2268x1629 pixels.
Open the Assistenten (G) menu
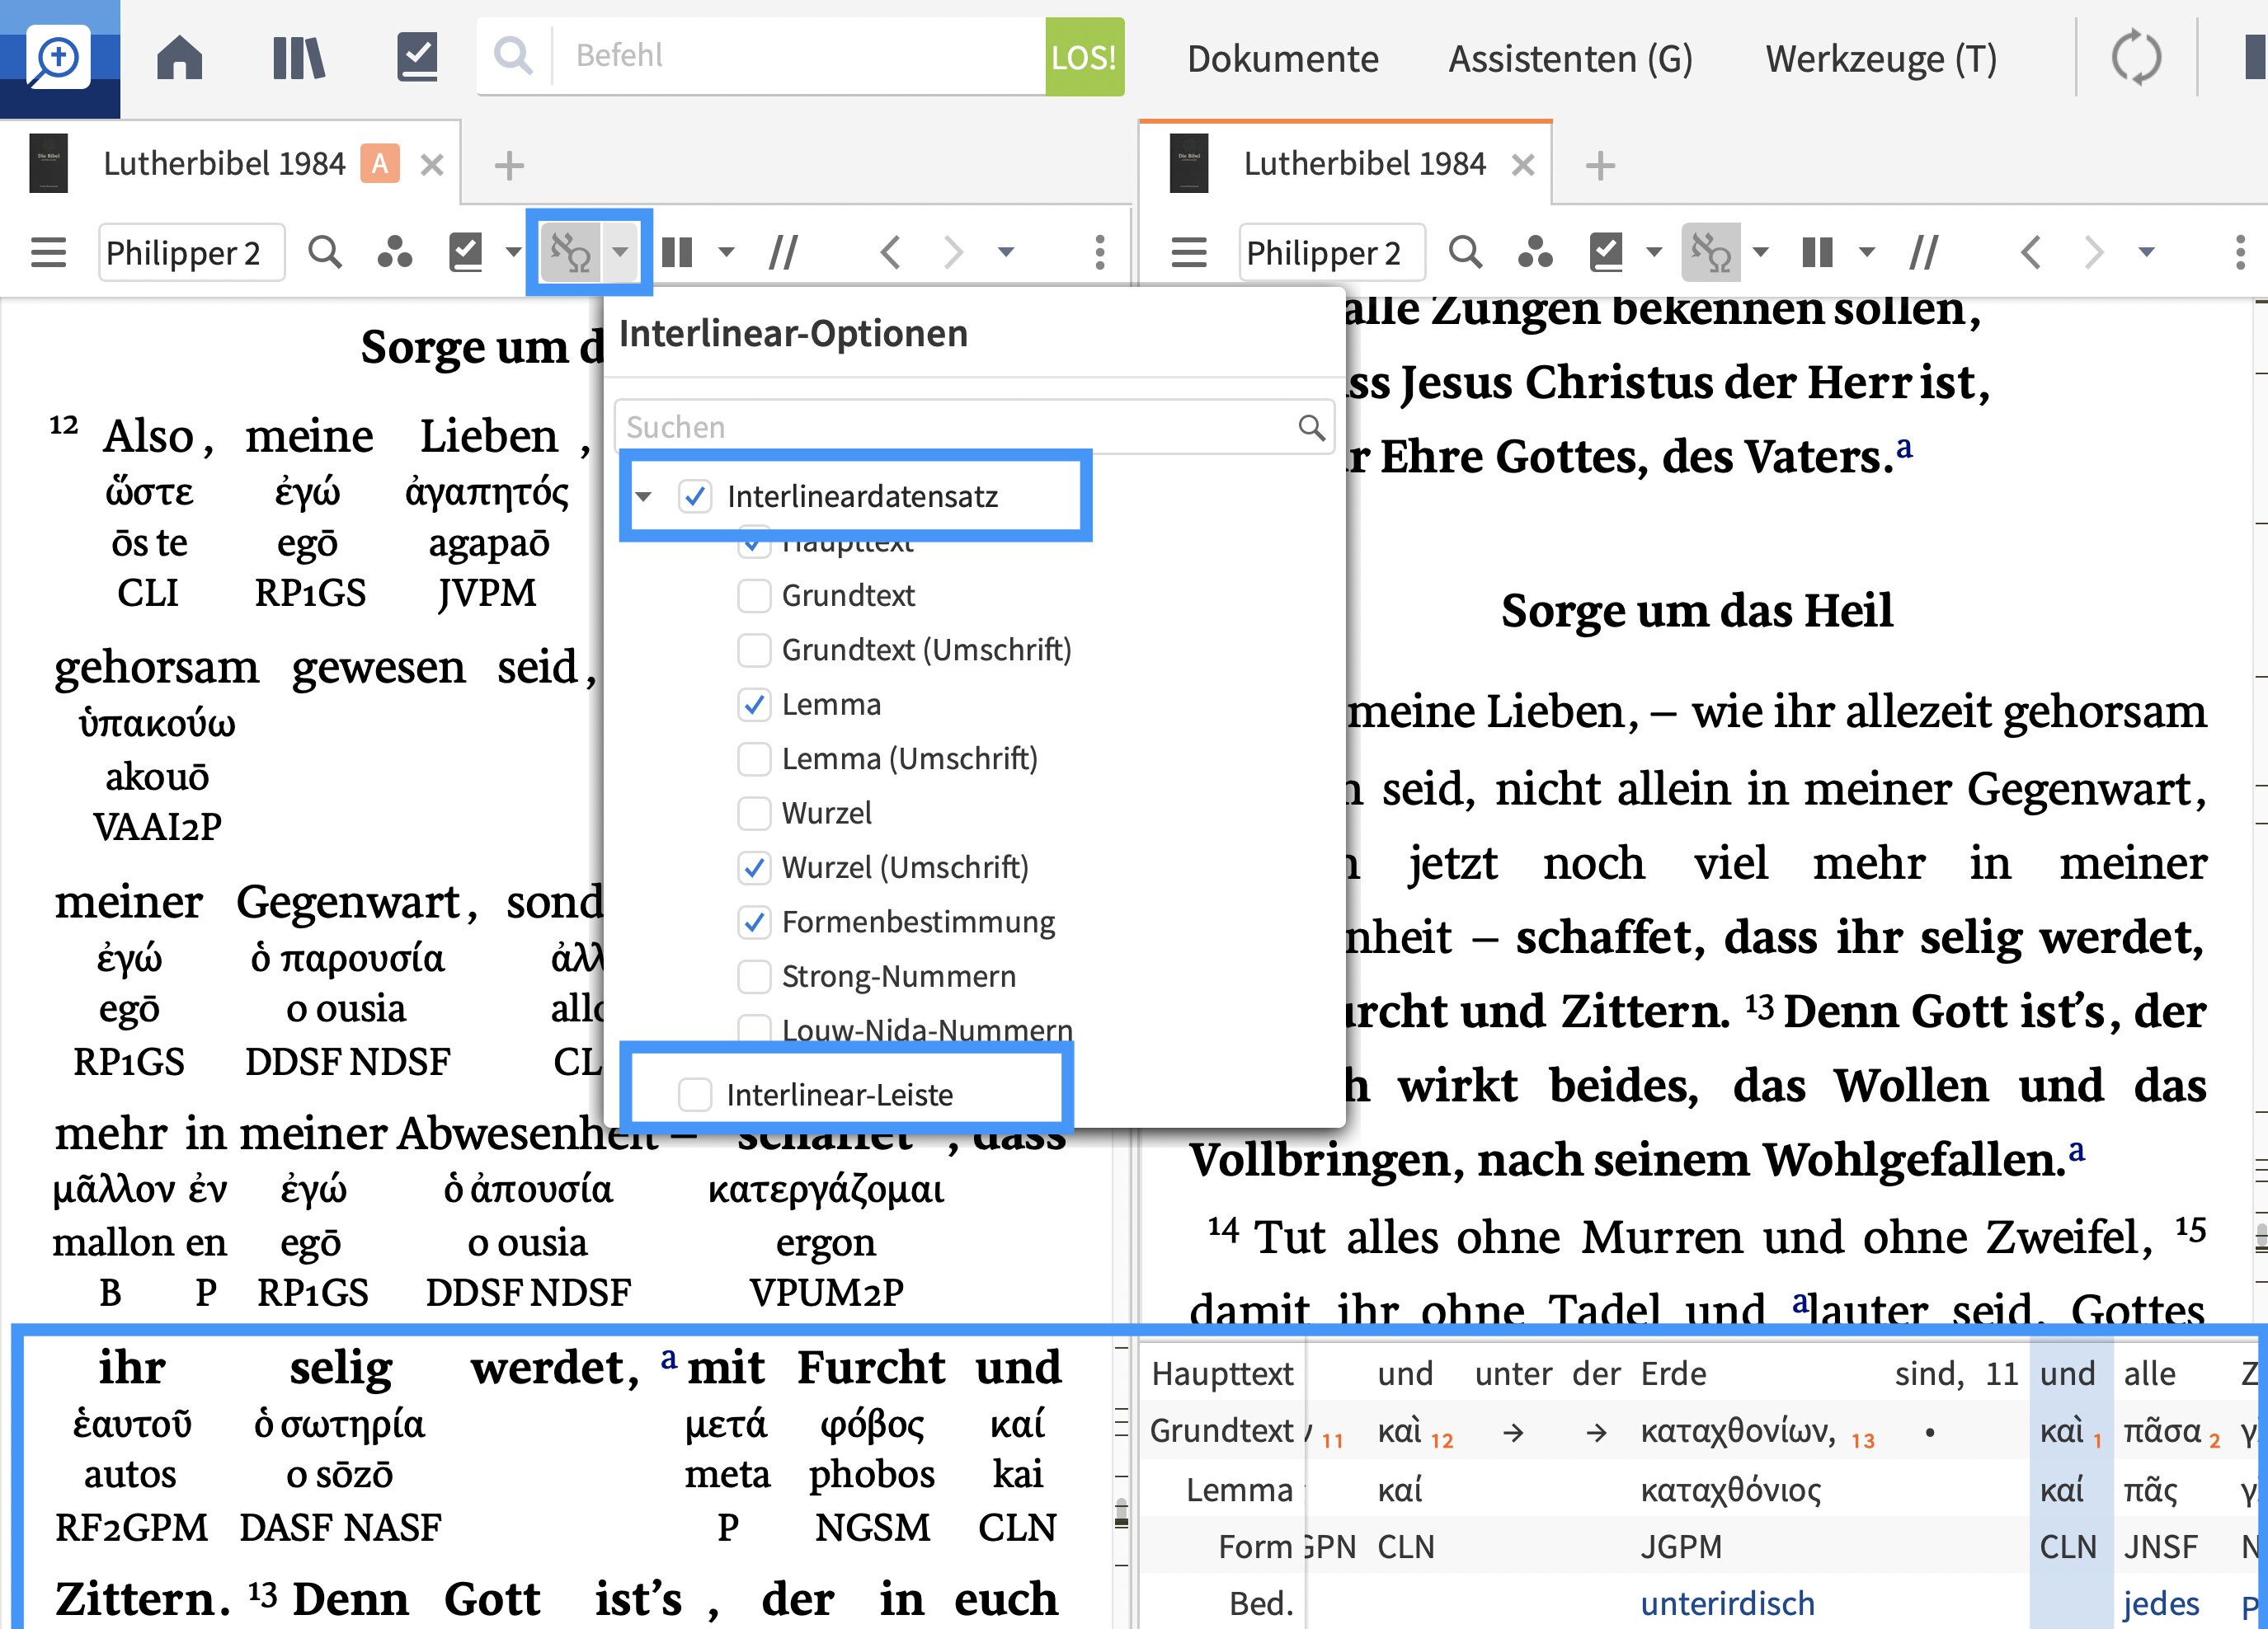tap(1570, 59)
